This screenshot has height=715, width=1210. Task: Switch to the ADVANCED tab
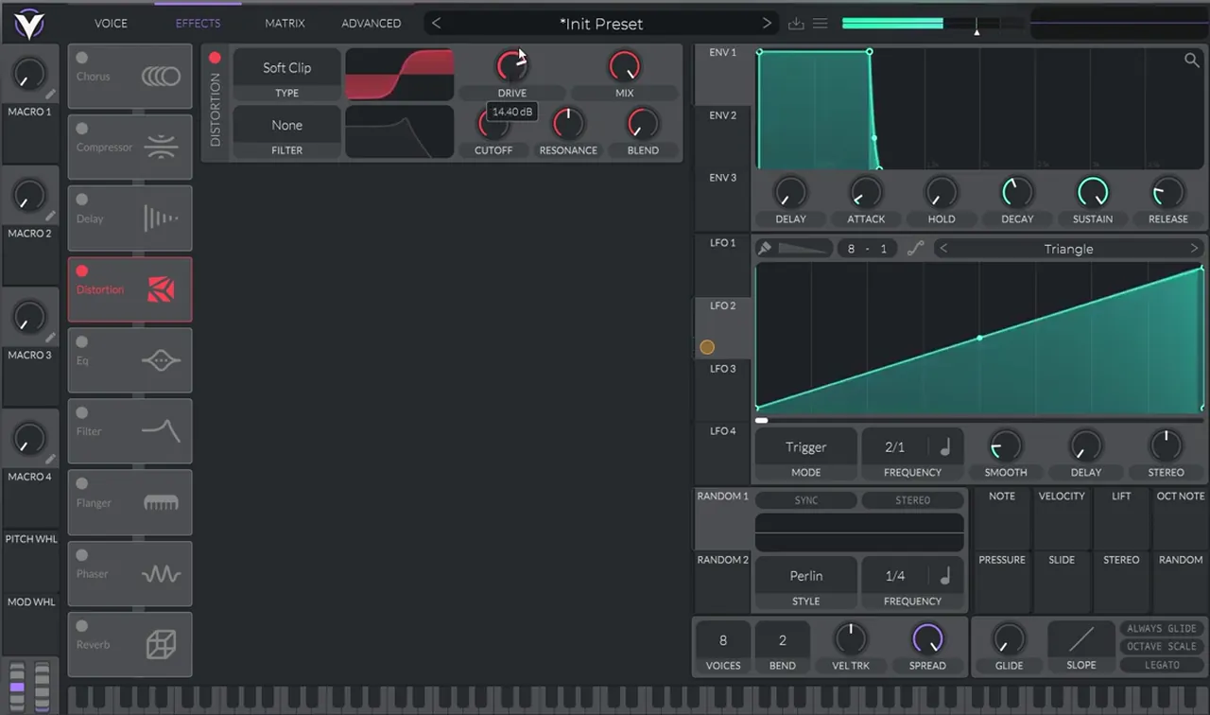pos(371,23)
